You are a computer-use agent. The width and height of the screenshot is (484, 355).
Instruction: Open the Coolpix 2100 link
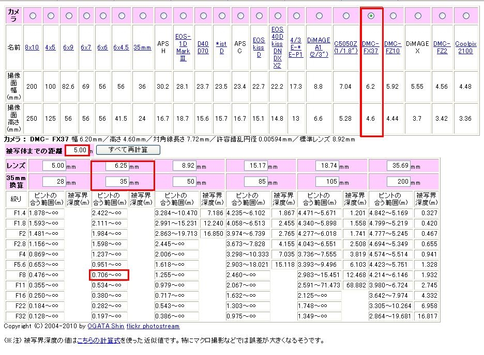(466, 47)
